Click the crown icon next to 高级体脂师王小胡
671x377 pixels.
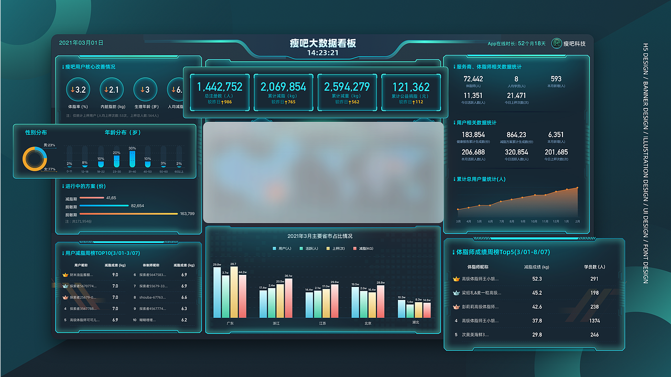456,279
